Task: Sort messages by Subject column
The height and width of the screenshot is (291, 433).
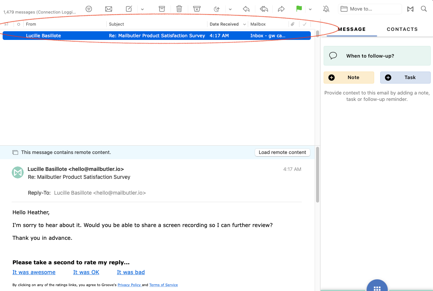Action: 116,24
